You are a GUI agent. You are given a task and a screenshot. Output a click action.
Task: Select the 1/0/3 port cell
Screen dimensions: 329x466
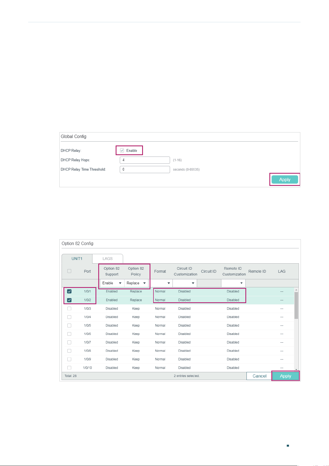(87, 309)
